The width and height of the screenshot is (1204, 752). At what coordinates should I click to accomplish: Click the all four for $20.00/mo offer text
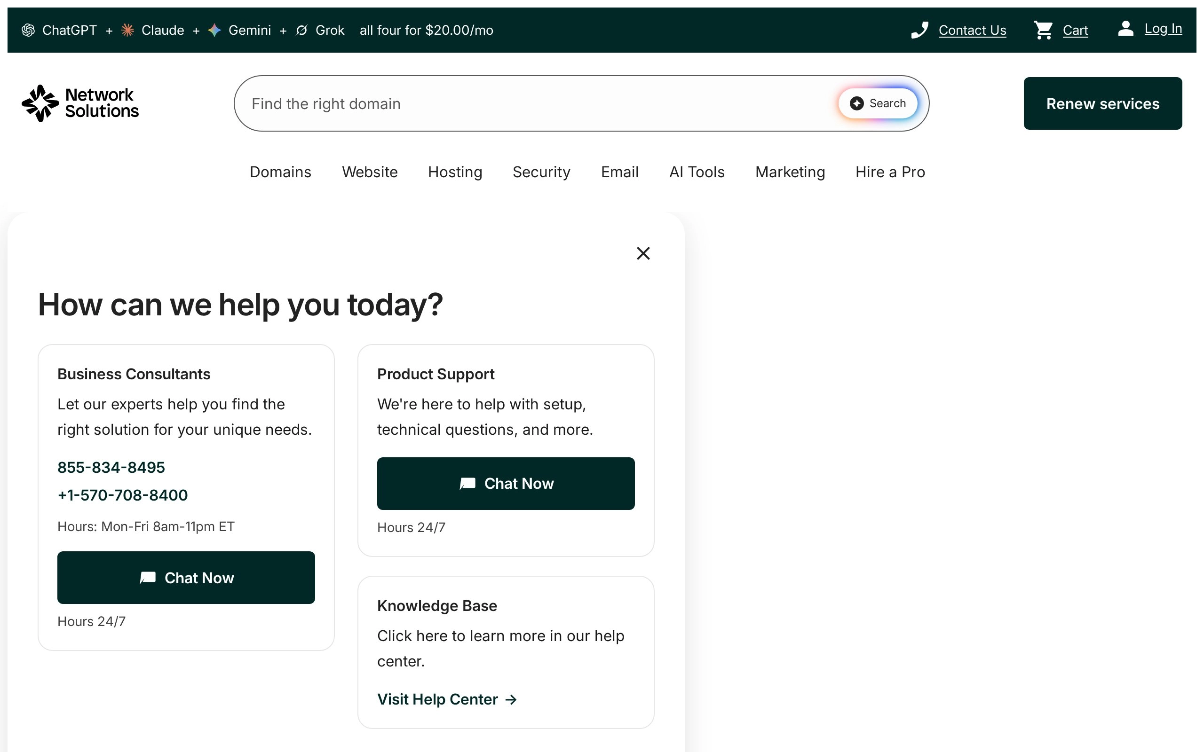[427, 31]
